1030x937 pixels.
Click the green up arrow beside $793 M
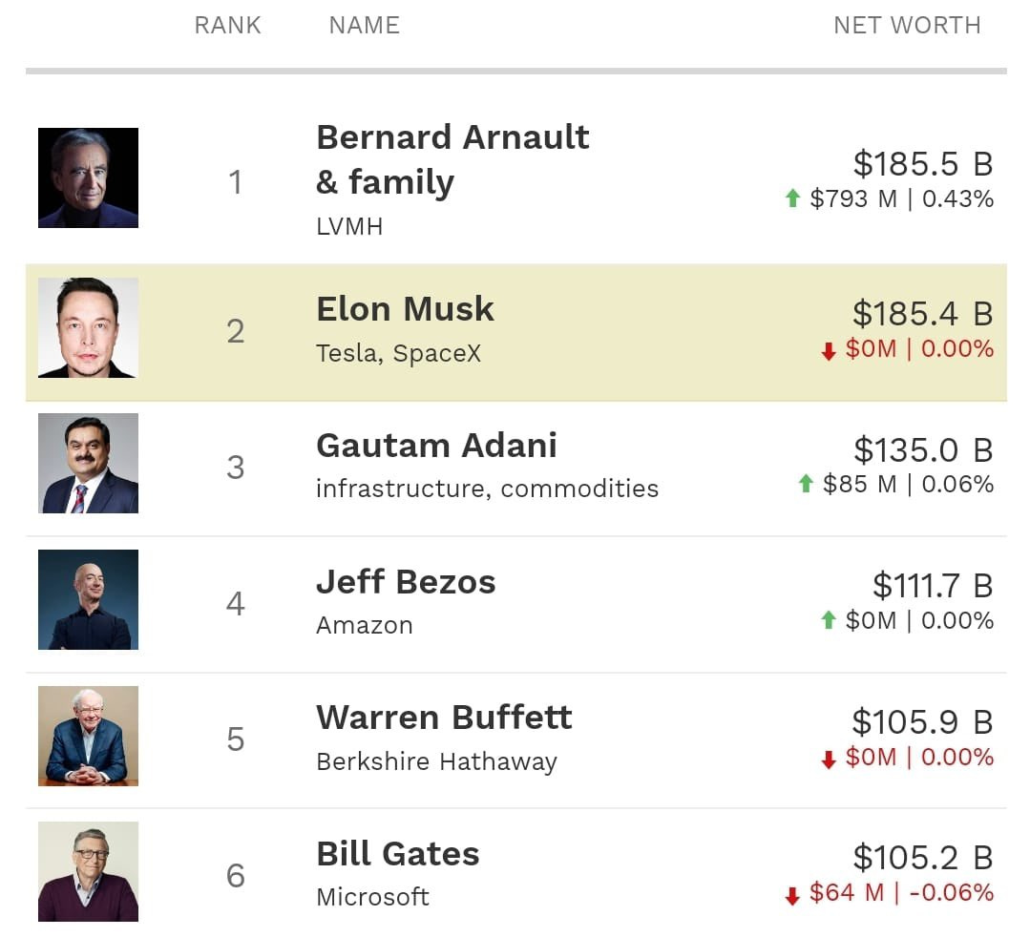click(793, 198)
